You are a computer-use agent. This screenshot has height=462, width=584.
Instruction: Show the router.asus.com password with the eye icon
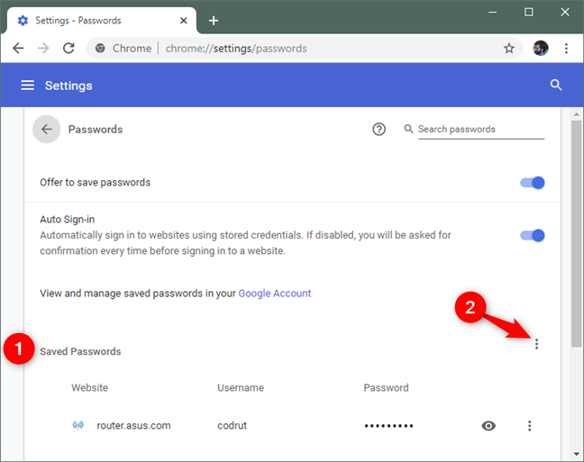488,426
